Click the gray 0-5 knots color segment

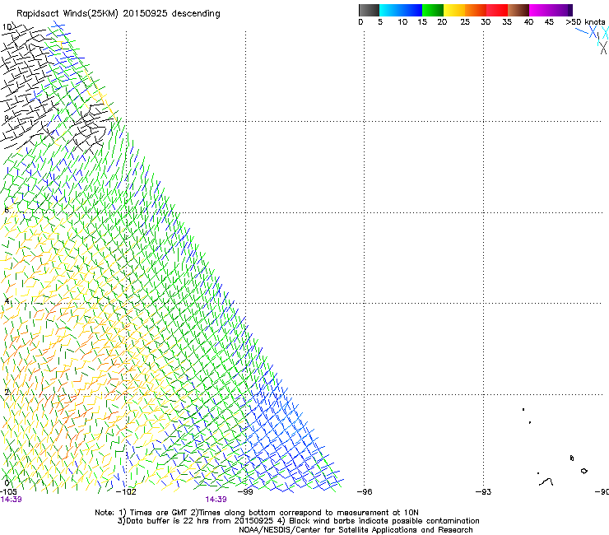pos(369,10)
